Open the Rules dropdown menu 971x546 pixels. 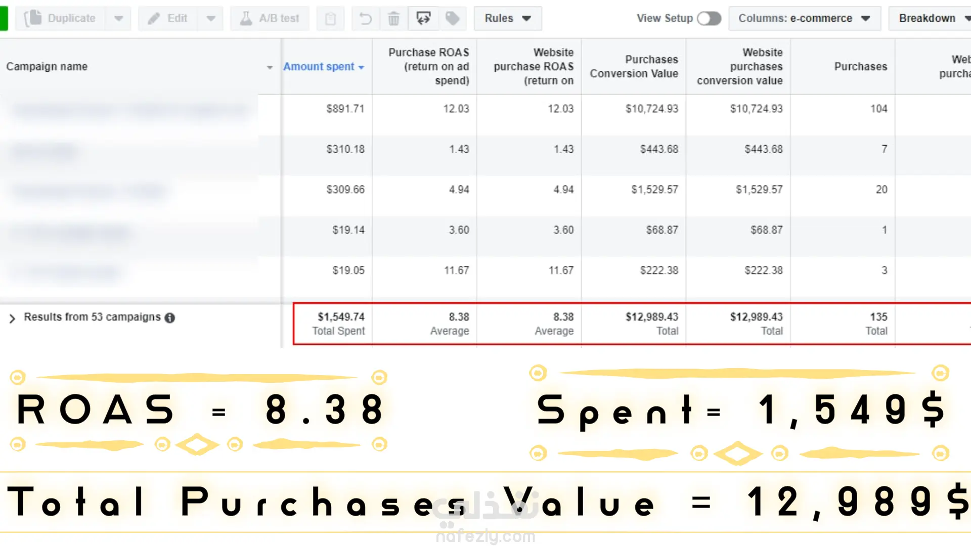pyautogui.click(x=507, y=19)
